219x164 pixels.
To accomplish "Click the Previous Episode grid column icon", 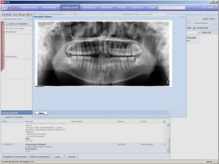I will pos(164,122).
